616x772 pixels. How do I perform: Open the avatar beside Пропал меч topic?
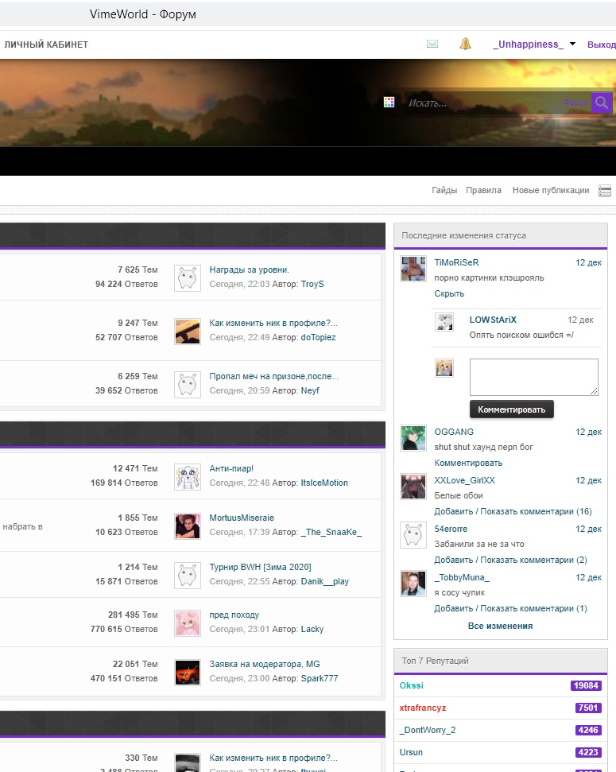188,384
